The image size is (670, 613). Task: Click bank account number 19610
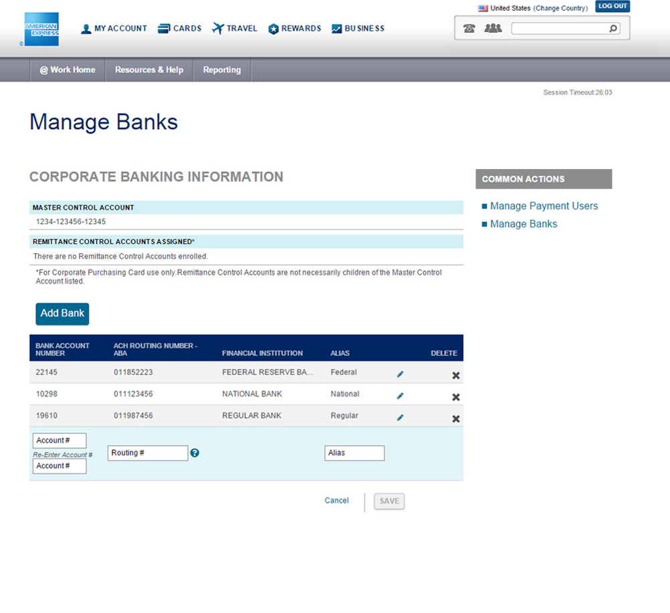tap(47, 416)
